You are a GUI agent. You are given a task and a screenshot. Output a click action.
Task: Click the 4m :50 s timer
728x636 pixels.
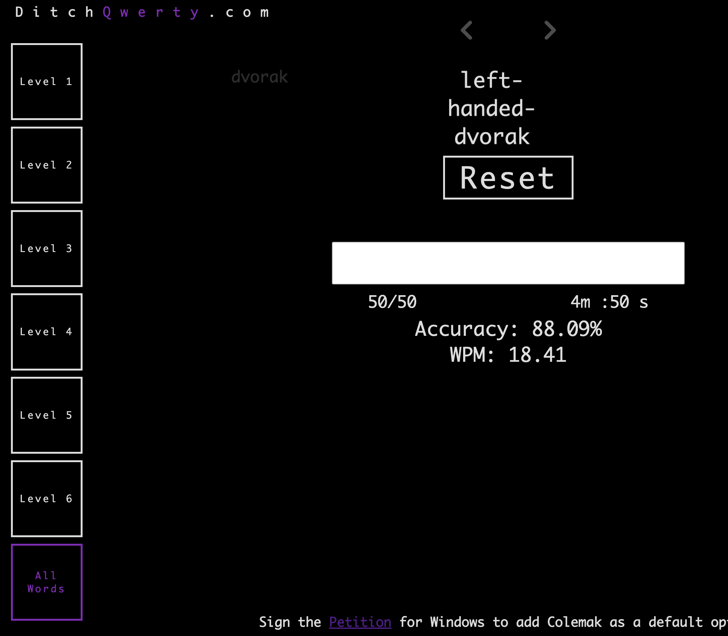[609, 302]
